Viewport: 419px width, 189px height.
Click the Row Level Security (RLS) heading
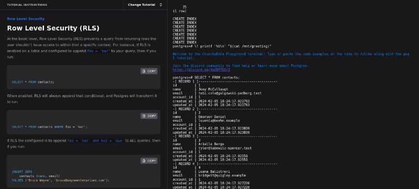coord(53,28)
